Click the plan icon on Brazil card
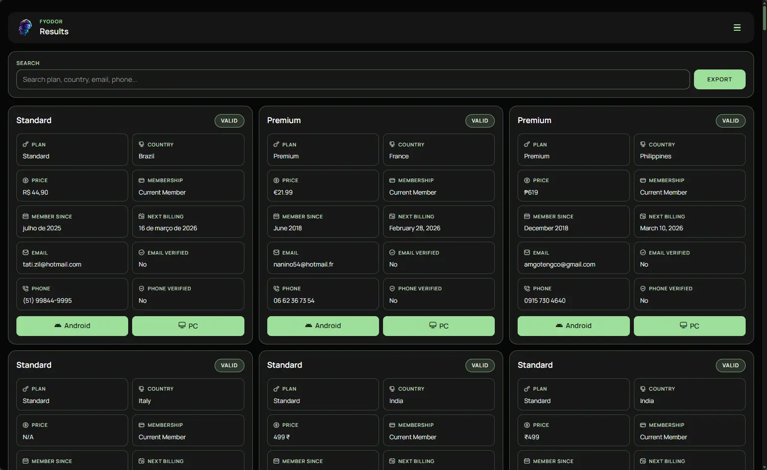The height and width of the screenshot is (470, 767). [25, 144]
